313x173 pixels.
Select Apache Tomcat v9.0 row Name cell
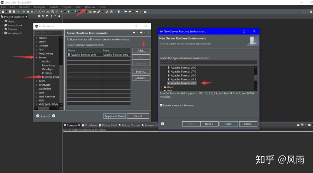click(84, 55)
